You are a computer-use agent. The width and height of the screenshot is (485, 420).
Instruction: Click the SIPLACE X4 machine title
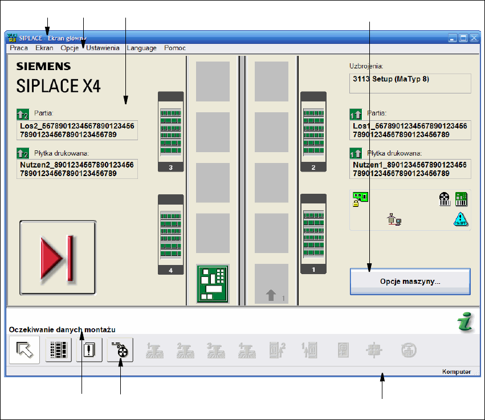click(x=59, y=85)
